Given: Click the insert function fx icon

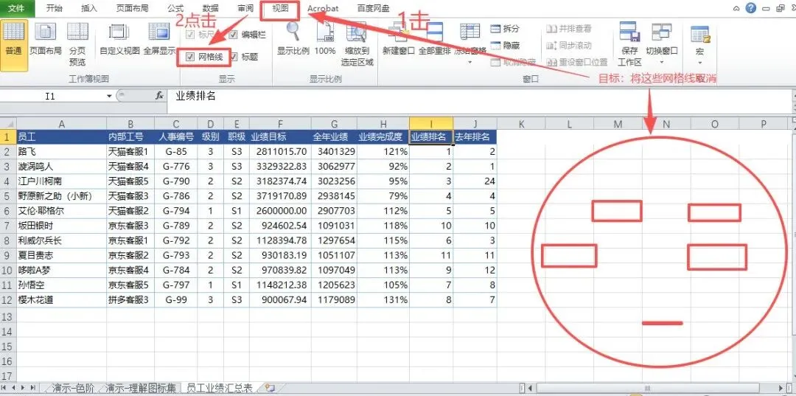Looking at the screenshot, I should click(x=159, y=95).
